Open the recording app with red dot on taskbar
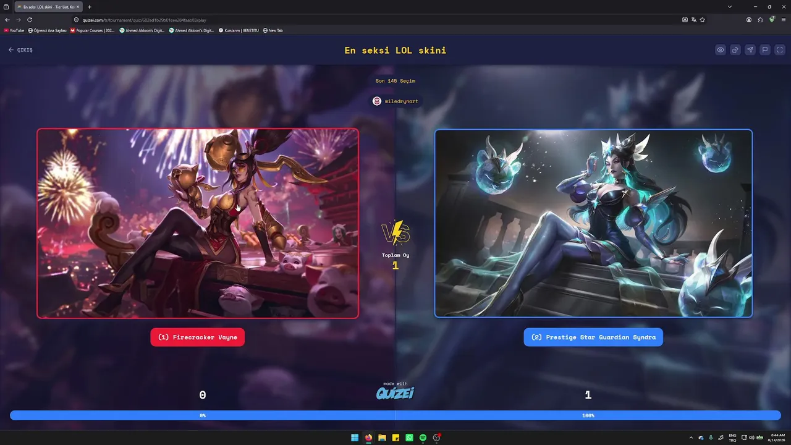This screenshot has width=791, height=445. tap(437, 438)
